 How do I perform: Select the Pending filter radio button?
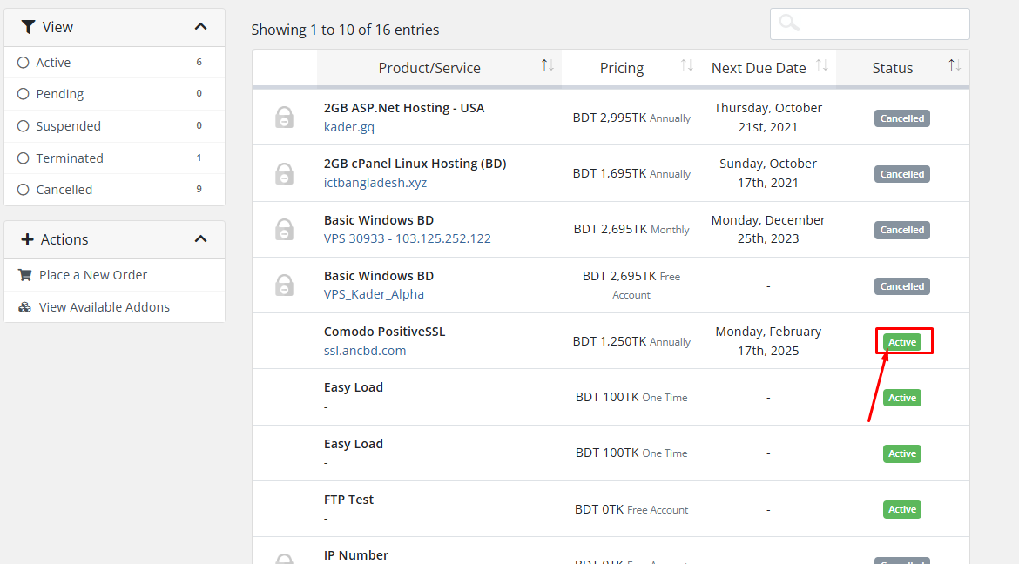click(24, 94)
